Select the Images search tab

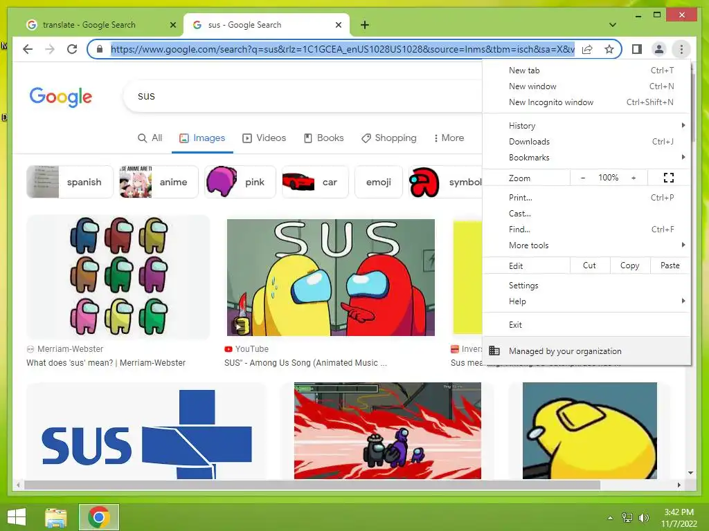(x=202, y=138)
